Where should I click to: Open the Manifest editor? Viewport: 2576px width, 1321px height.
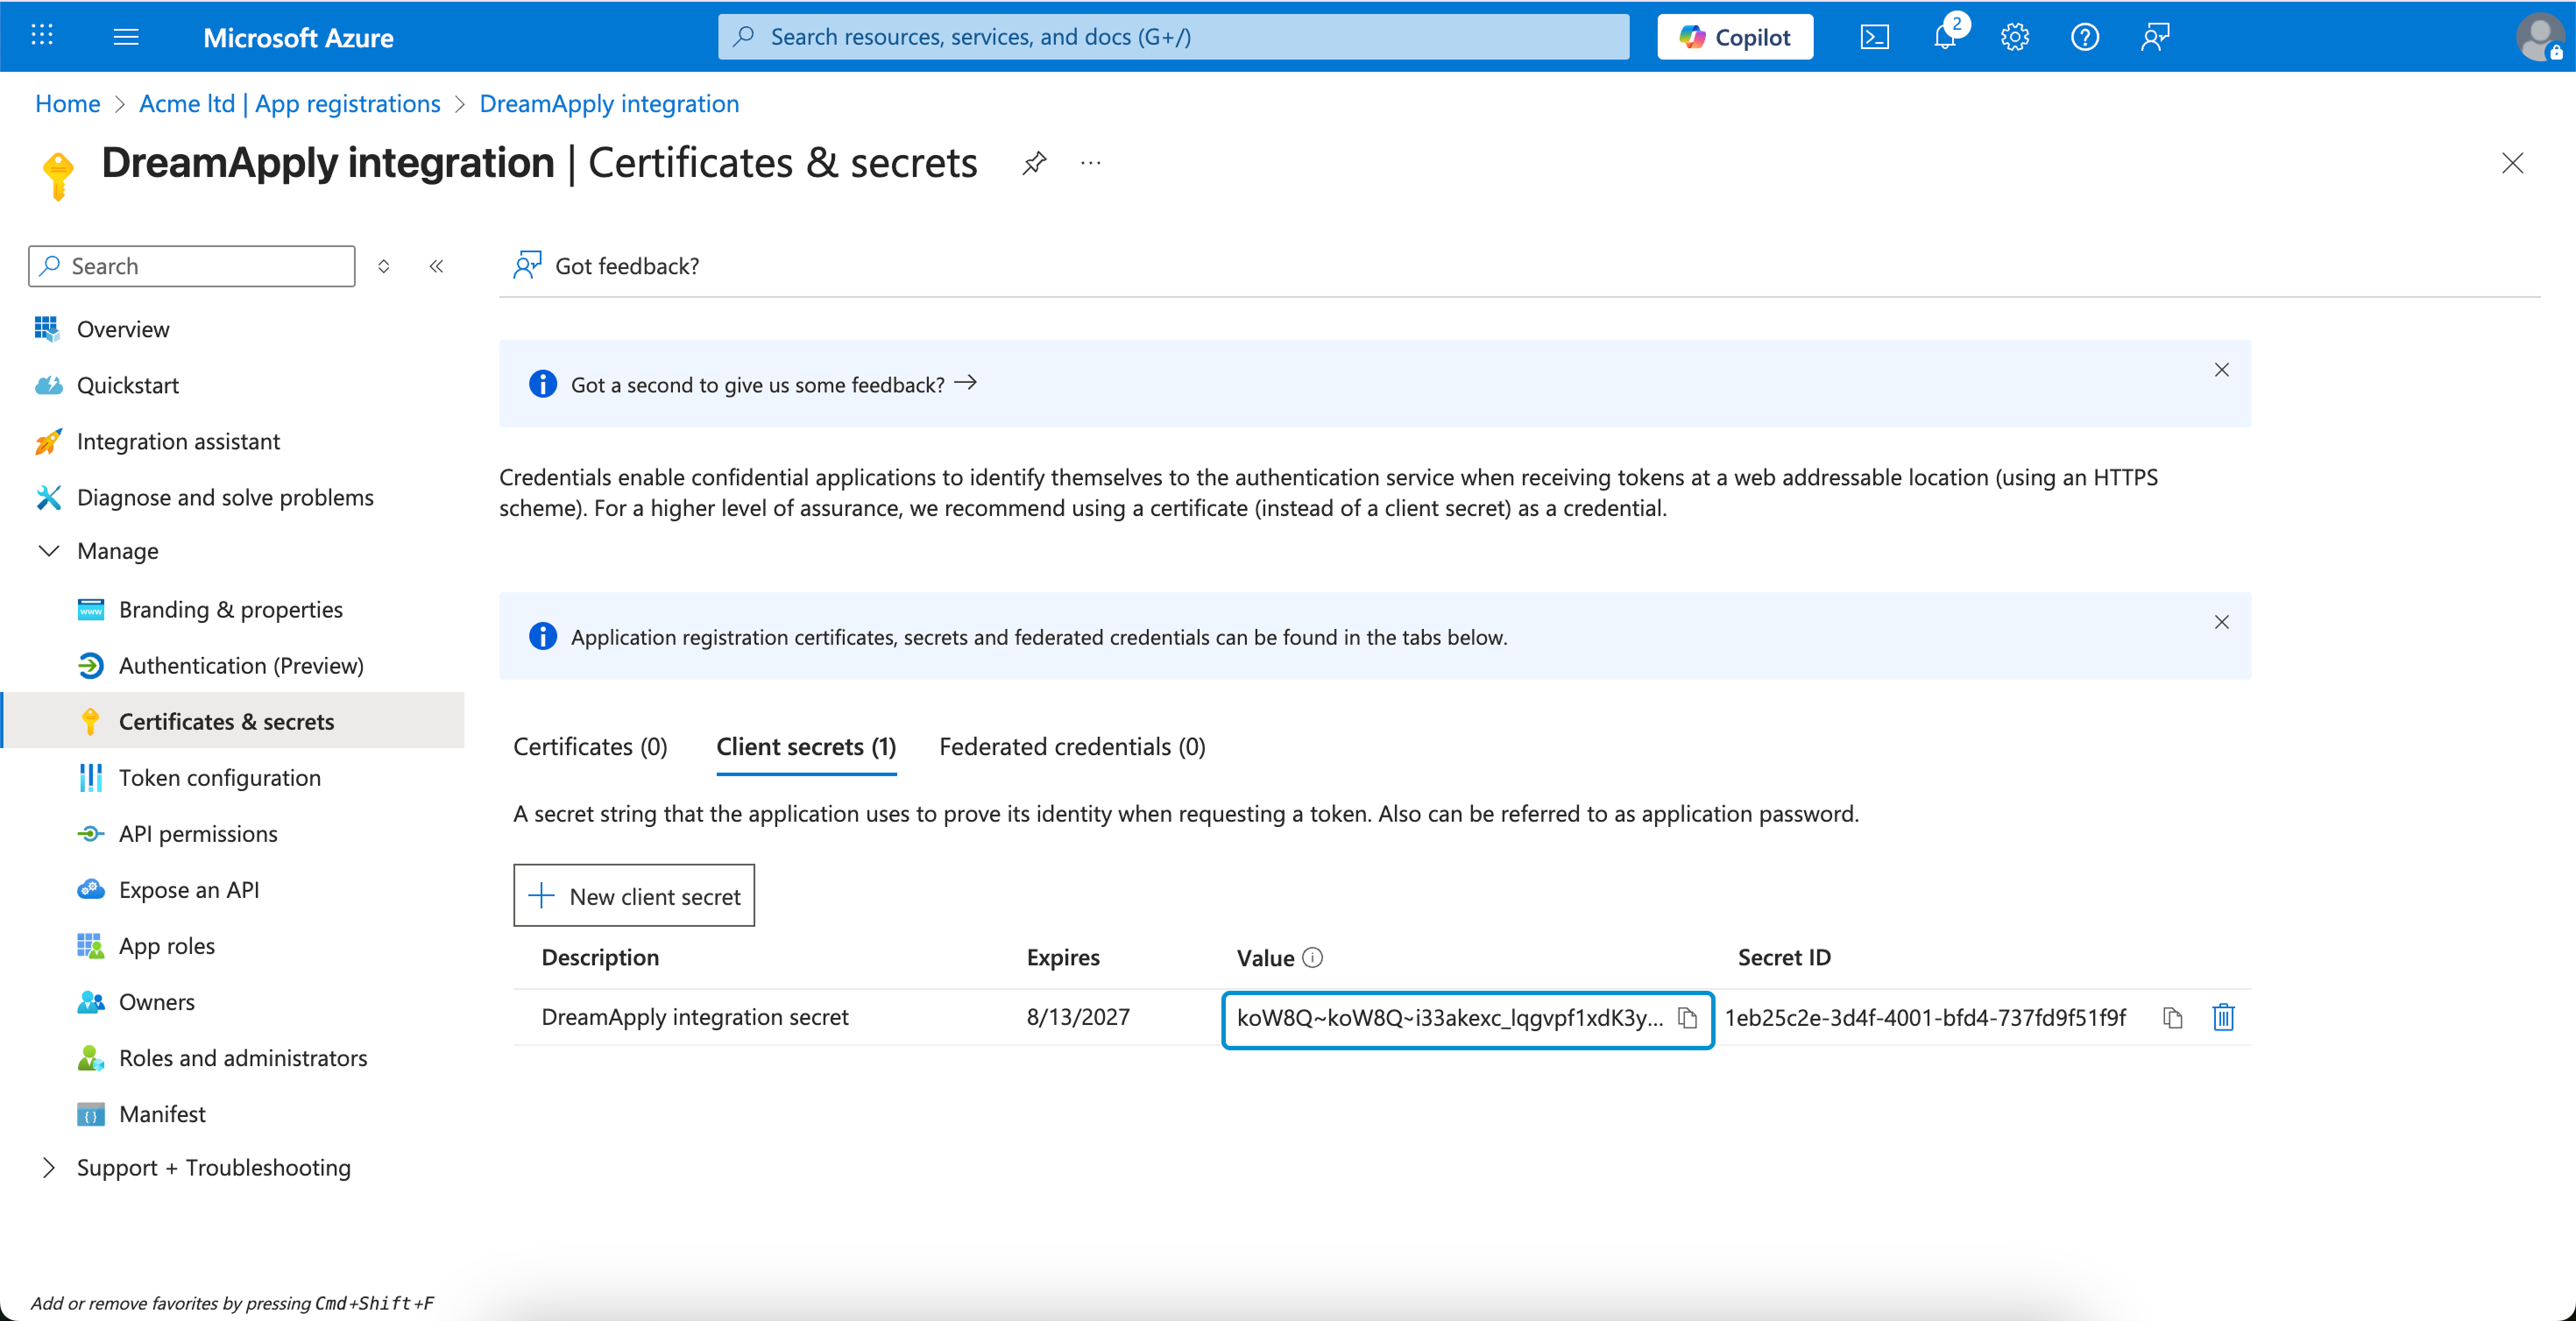click(x=162, y=1114)
